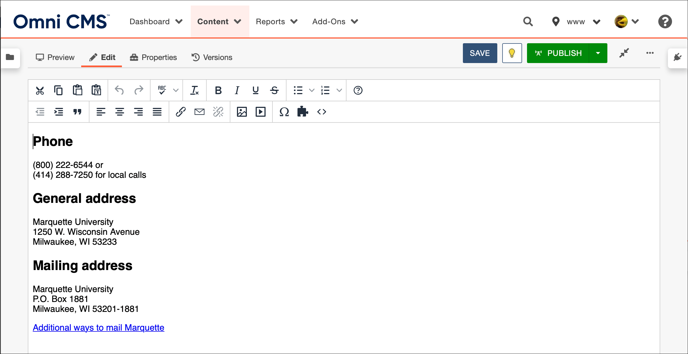The height and width of the screenshot is (354, 688).
Task: Expand the spell check language dropdown
Action: 176,90
